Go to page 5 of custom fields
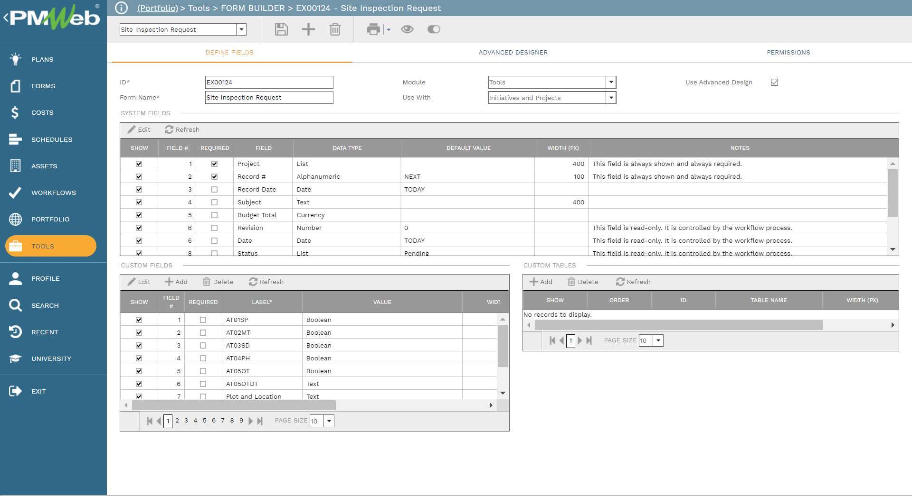The width and height of the screenshot is (912, 496). click(205, 421)
